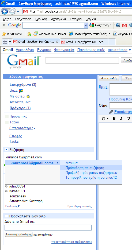The width and height of the screenshot is (132, 250).
Task: Switch to Gmail - Εισερχόμενα (3) tab
Action: point(84,42)
